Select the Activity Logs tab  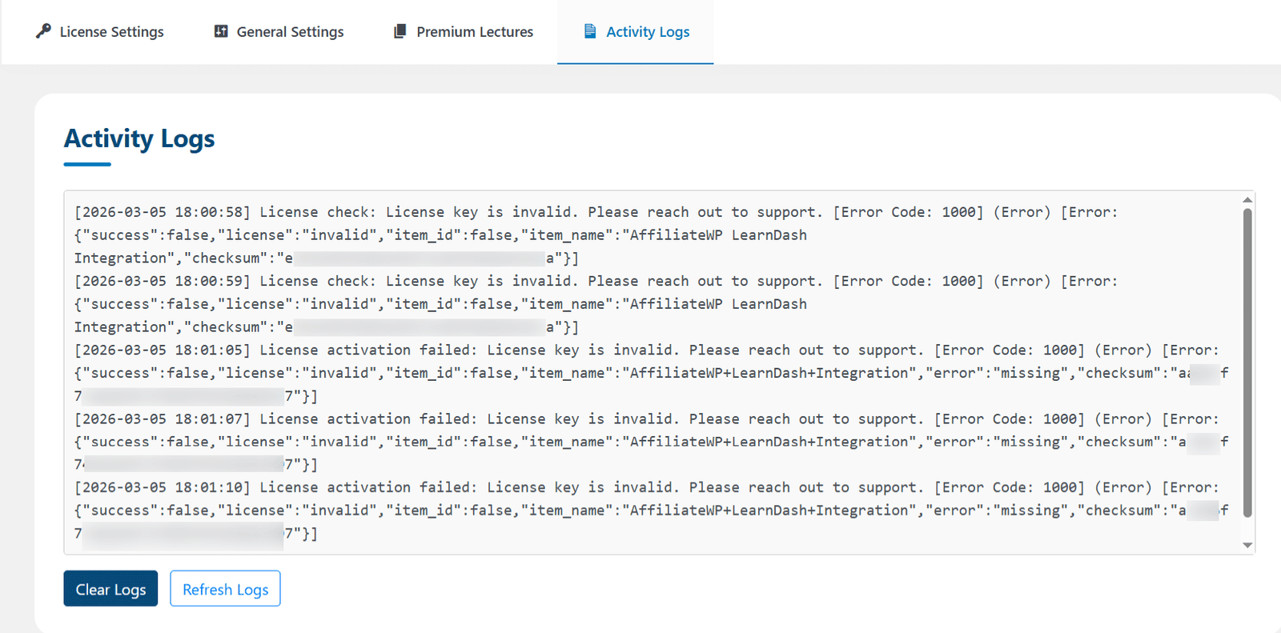pos(636,32)
